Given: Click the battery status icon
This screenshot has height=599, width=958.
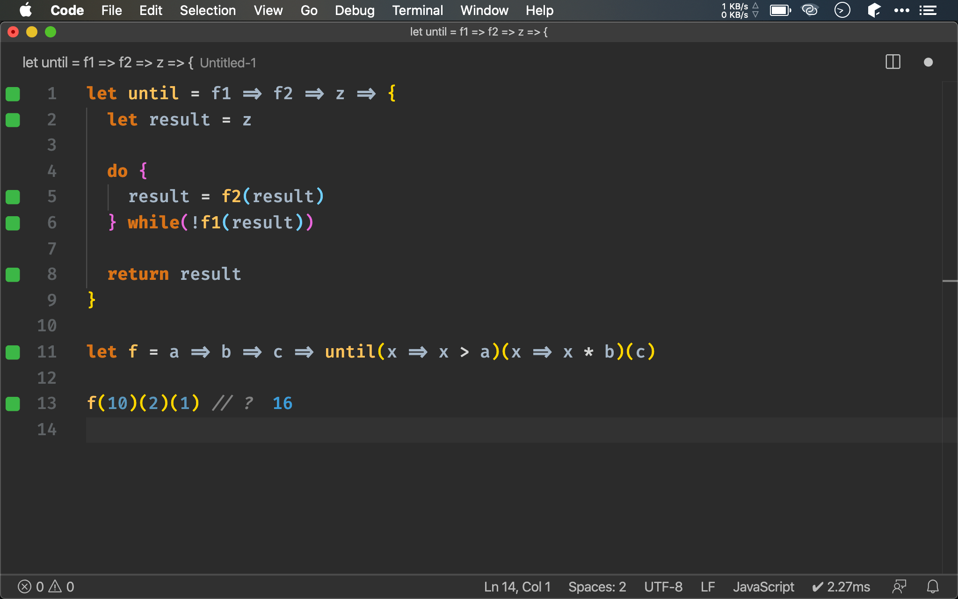Looking at the screenshot, I should coord(780,10).
